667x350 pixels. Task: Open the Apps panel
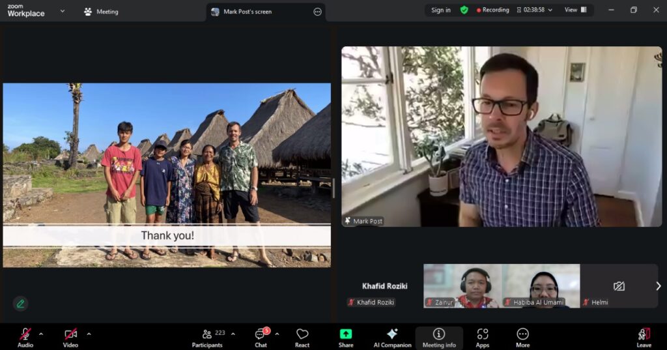483,337
